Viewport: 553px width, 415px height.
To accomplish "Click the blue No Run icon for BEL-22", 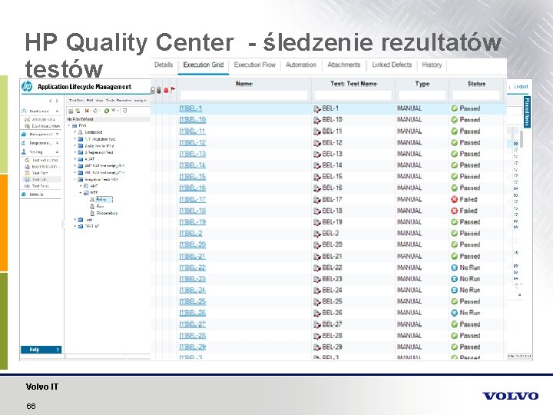I will click(x=454, y=267).
